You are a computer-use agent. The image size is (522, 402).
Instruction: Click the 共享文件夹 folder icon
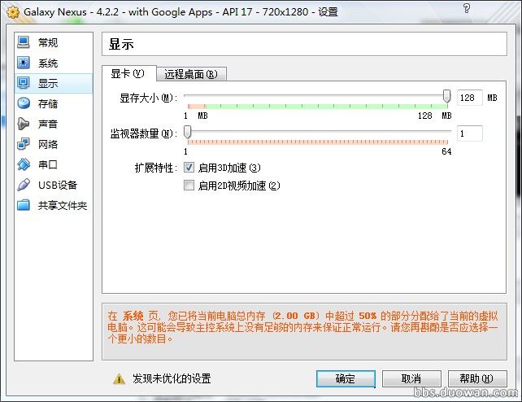(24, 205)
